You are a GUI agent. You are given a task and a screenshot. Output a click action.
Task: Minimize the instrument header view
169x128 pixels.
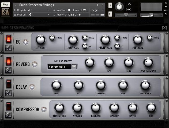point(166,7)
